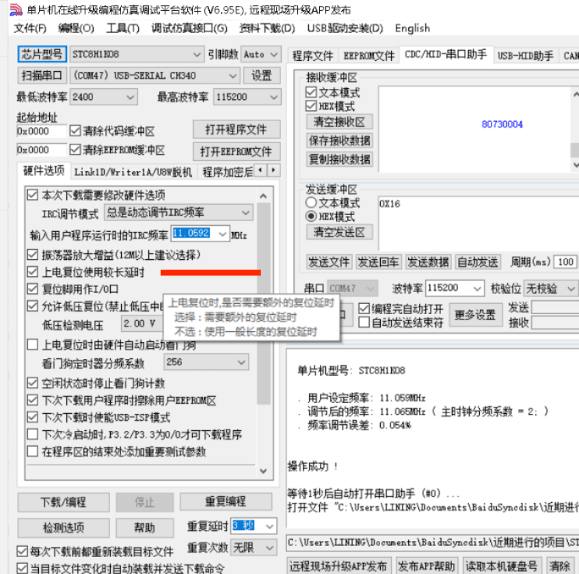This screenshot has height=574, width=579.
Task: Click the 清空发送区 button
Action: pyautogui.click(x=339, y=232)
